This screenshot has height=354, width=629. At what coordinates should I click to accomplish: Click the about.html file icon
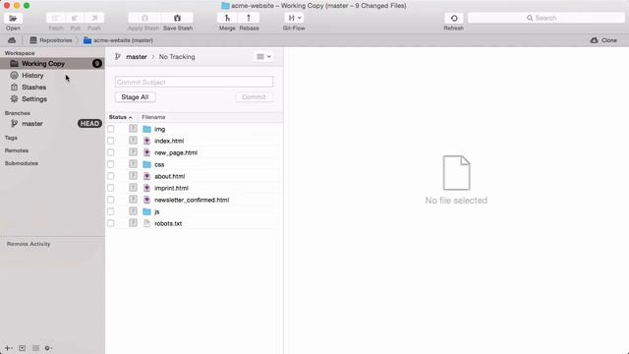pyautogui.click(x=146, y=176)
